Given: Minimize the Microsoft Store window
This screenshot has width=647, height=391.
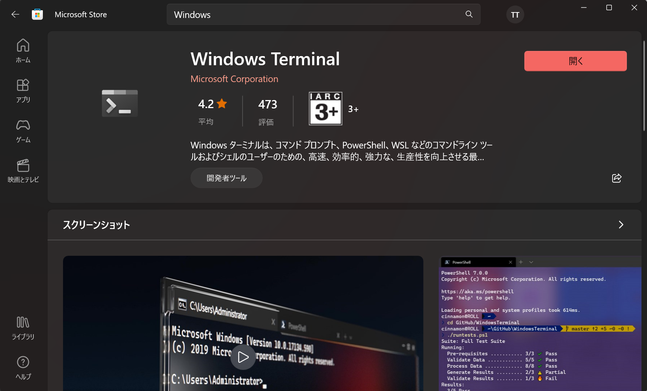Looking at the screenshot, I should (x=584, y=7).
